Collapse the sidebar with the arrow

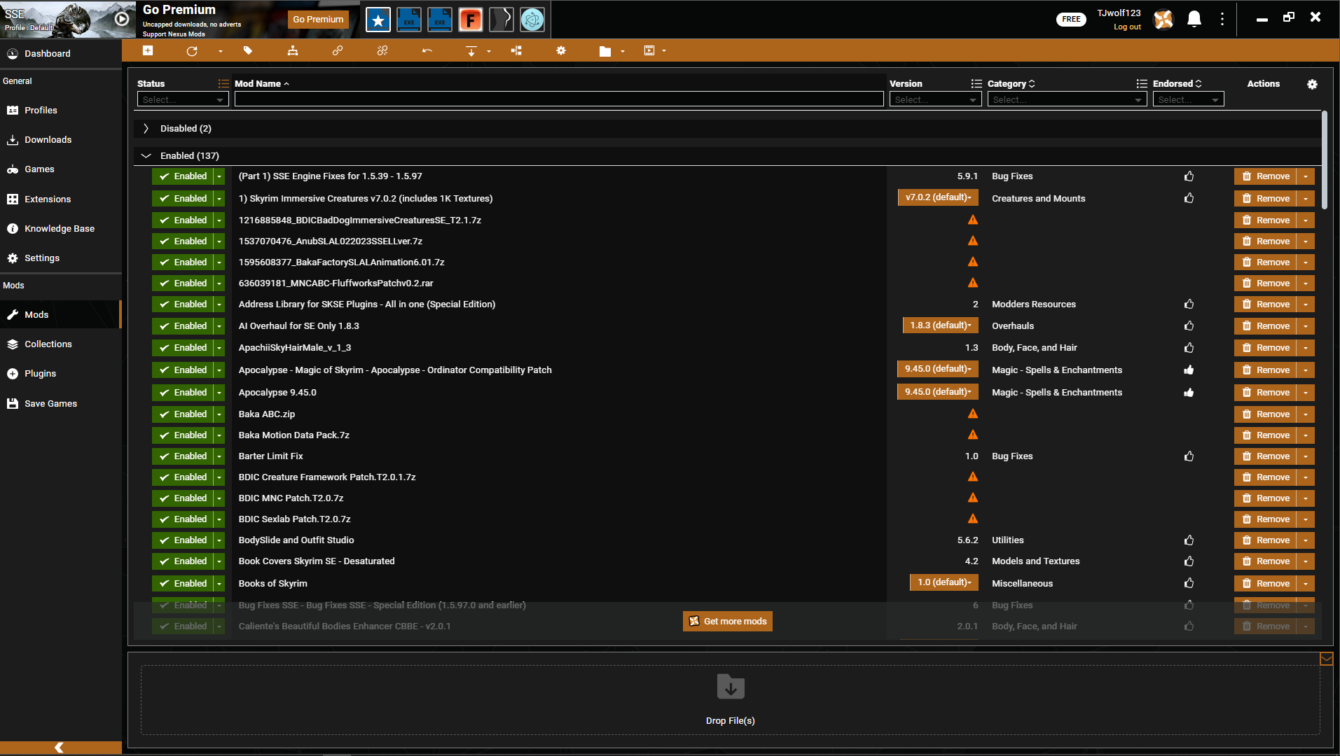pyautogui.click(x=60, y=748)
